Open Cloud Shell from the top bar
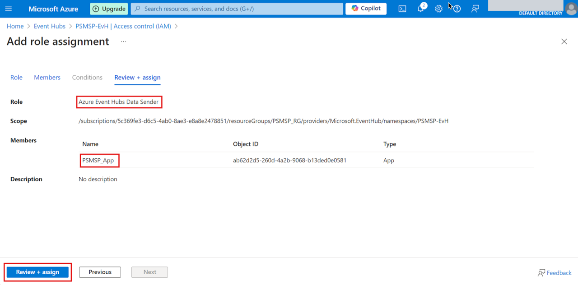 402,9
